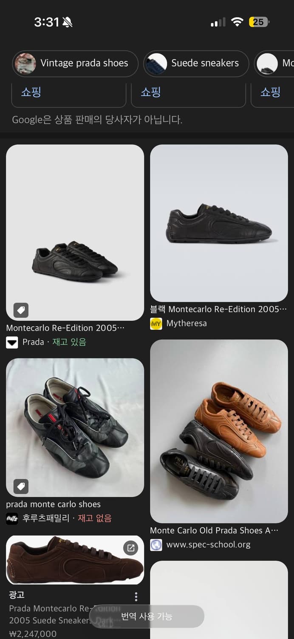The height and width of the screenshot is (639, 294).
Task: Tap the spec-school.org globe favicon
Action: pyautogui.click(x=156, y=545)
